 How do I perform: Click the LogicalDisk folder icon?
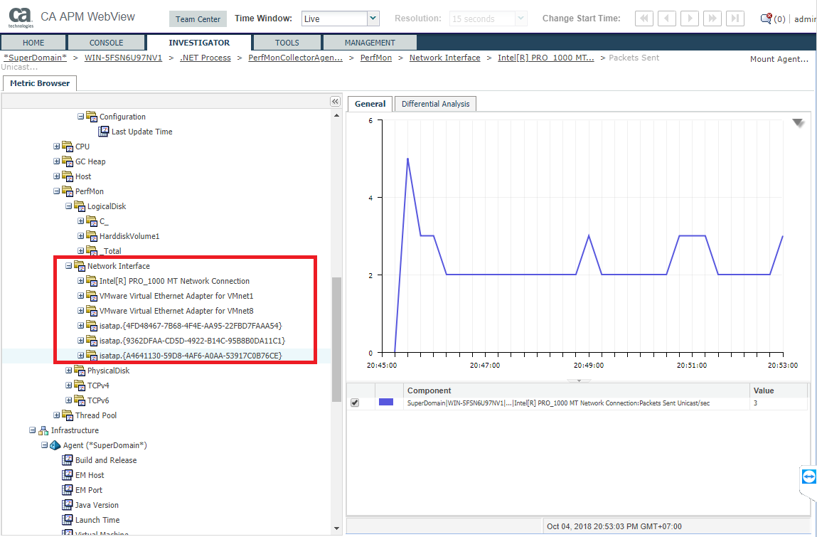click(80, 206)
